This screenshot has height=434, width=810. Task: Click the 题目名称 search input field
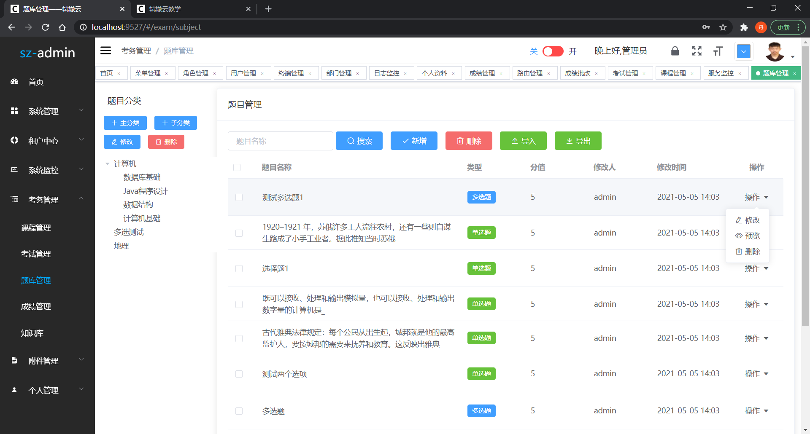click(281, 141)
